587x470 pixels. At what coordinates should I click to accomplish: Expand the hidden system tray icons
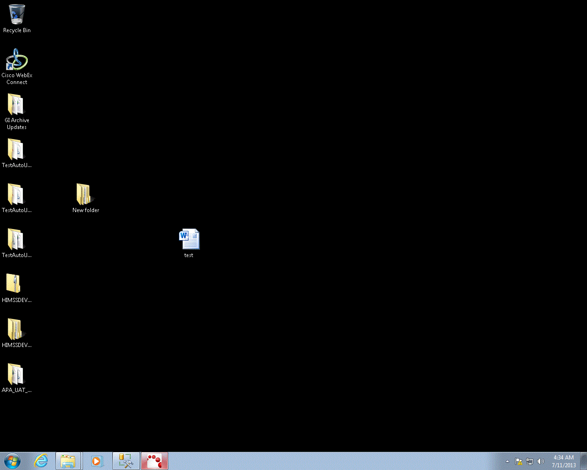[x=507, y=461]
